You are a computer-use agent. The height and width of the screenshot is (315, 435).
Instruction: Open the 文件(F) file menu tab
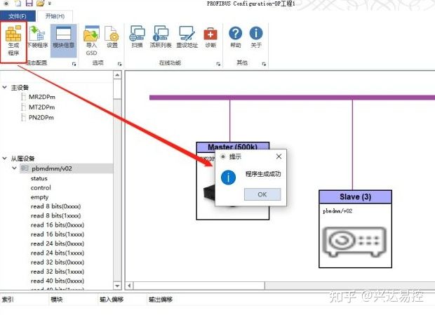tap(18, 16)
